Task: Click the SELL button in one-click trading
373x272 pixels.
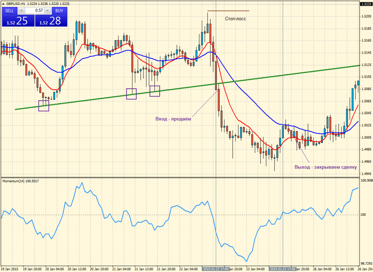Action: [x=9, y=11]
